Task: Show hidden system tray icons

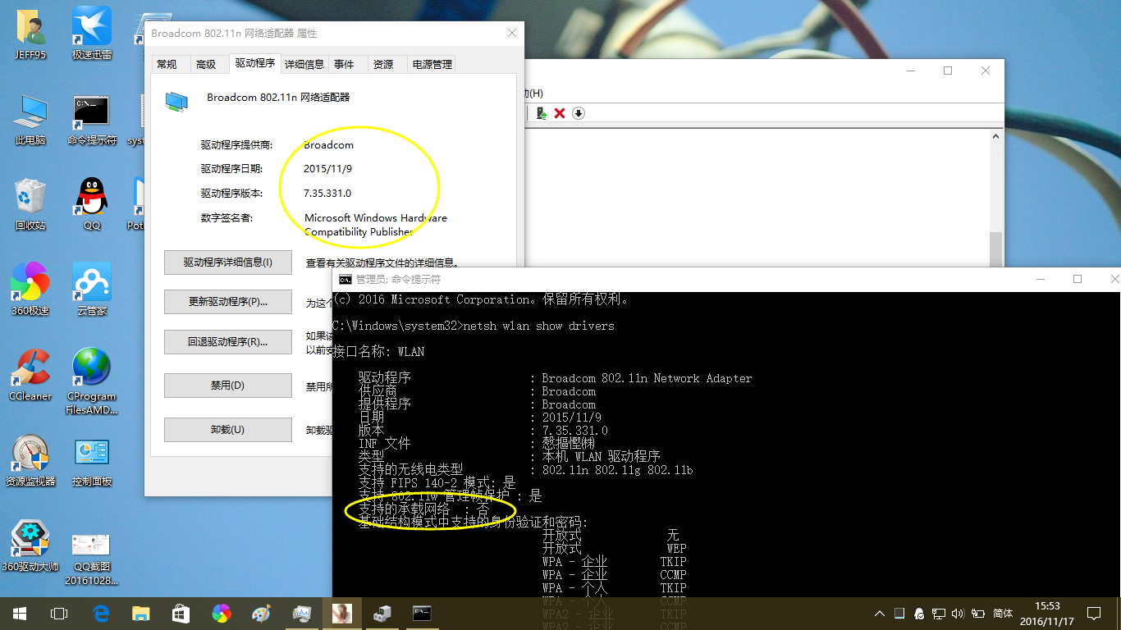Action: (x=880, y=613)
